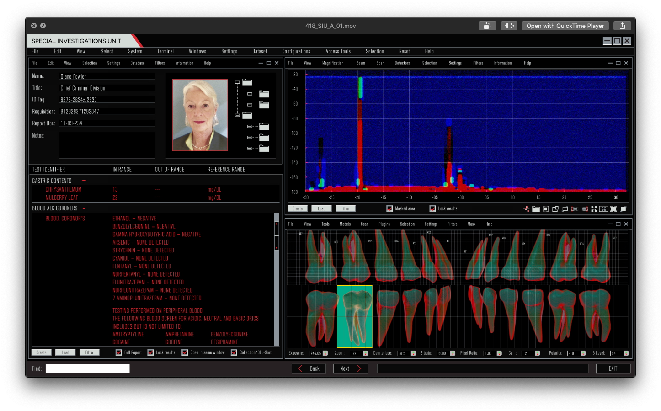The image size is (661, 411).
Task: Click the Back button
Action: (309, 368)
